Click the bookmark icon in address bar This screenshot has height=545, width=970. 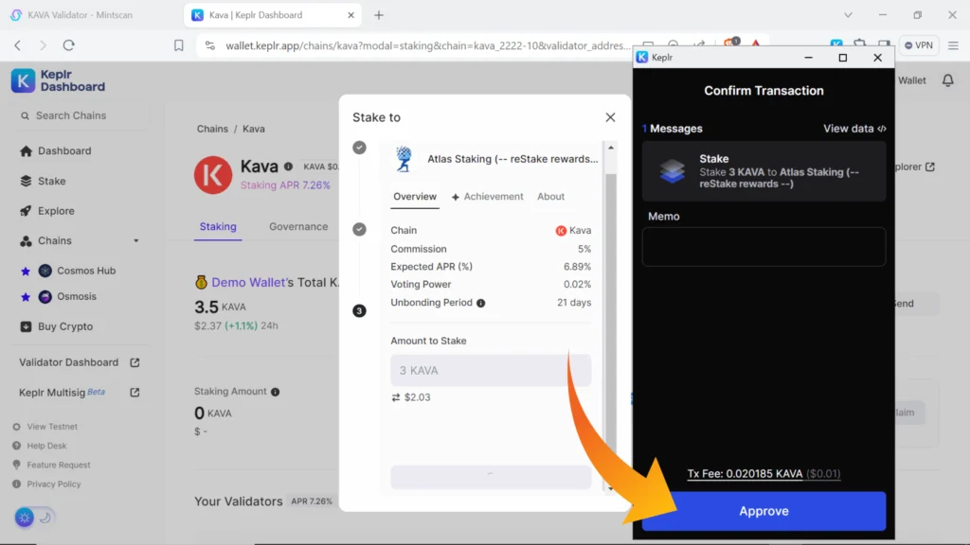pos(179,44)
